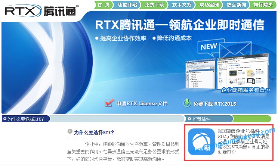Click the 降低沟通成本 bullet text
This screenshot has height=165, width=278.
click(174, 38)
